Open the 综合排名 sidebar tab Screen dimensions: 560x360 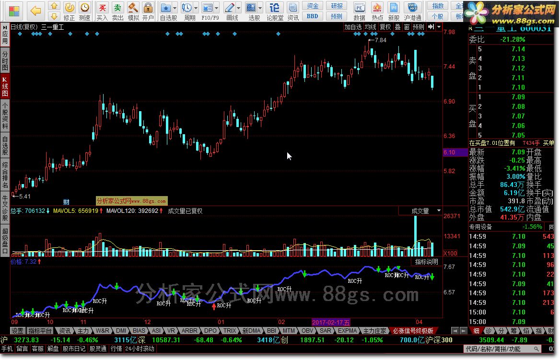point(5,175)
